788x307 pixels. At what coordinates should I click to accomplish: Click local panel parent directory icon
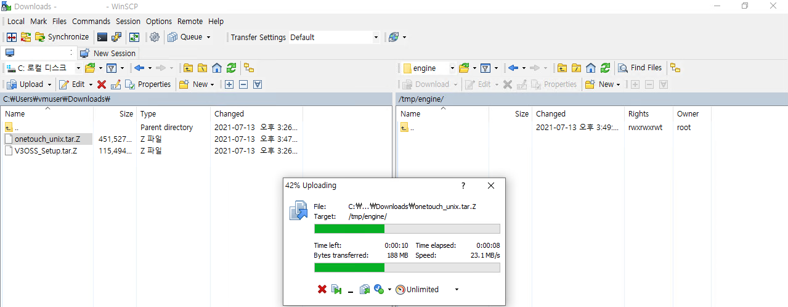point(188,68)
